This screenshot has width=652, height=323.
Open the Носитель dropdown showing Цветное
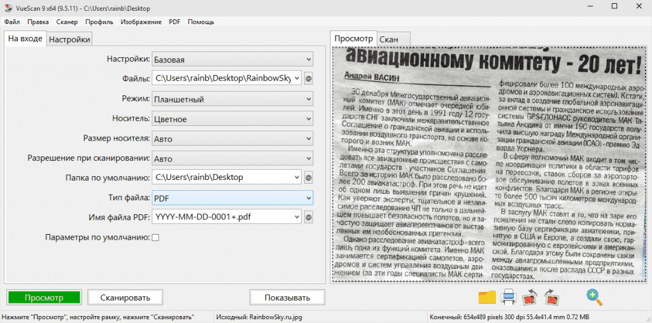coord(232,120)
